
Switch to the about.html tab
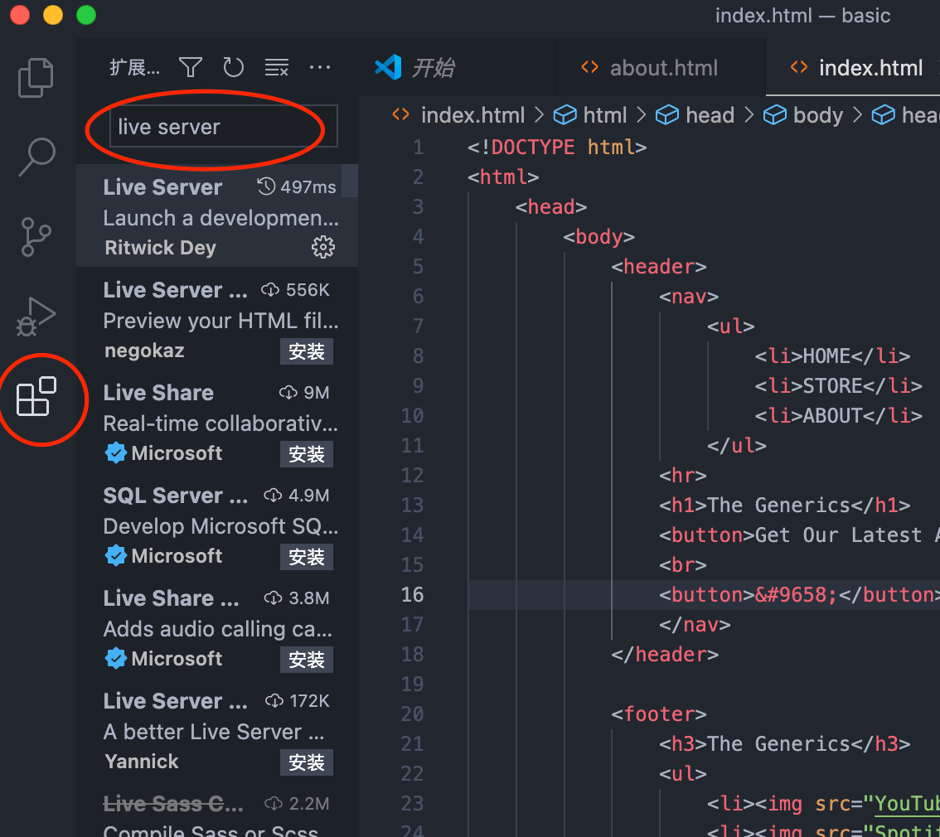pos(663,67)
